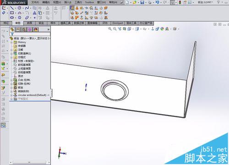Click the Help question mark icon

pyautogui.click(x=218, y=2)
